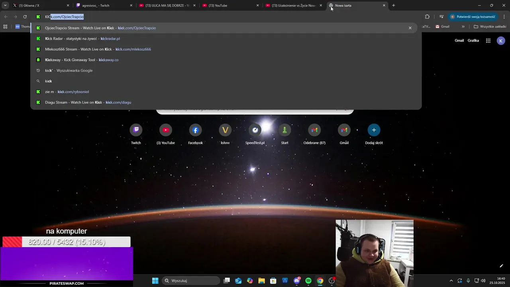Viewport: 510px width, 287px height.
Task: Select the Nowa karta tab
Action: point(357,6)
